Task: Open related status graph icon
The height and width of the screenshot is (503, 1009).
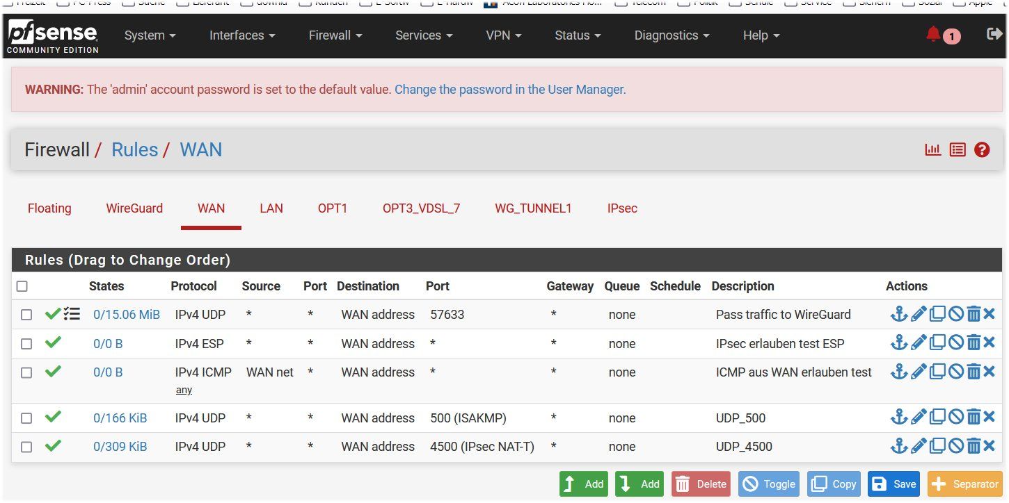Action: point(932,149)
